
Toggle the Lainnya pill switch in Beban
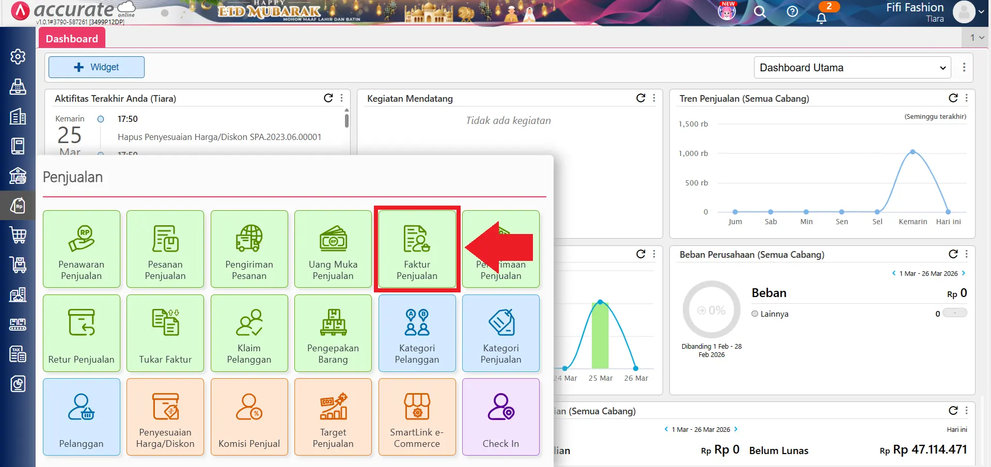pos(954,313)
